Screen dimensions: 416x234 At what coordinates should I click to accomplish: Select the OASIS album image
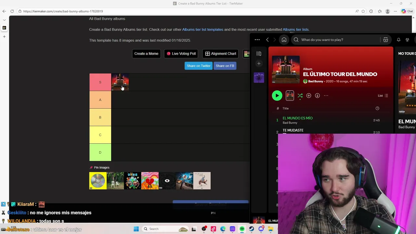click(133, 181)
